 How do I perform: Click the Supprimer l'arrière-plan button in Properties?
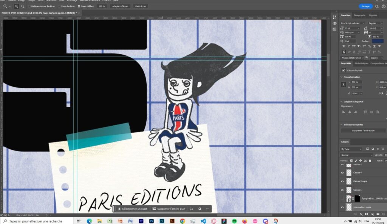(x=363, y=130)
